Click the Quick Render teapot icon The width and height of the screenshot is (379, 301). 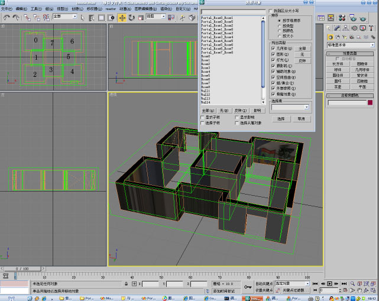(362, 18)
